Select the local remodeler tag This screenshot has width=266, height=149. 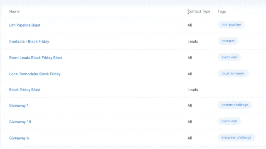tap(233, 74)
